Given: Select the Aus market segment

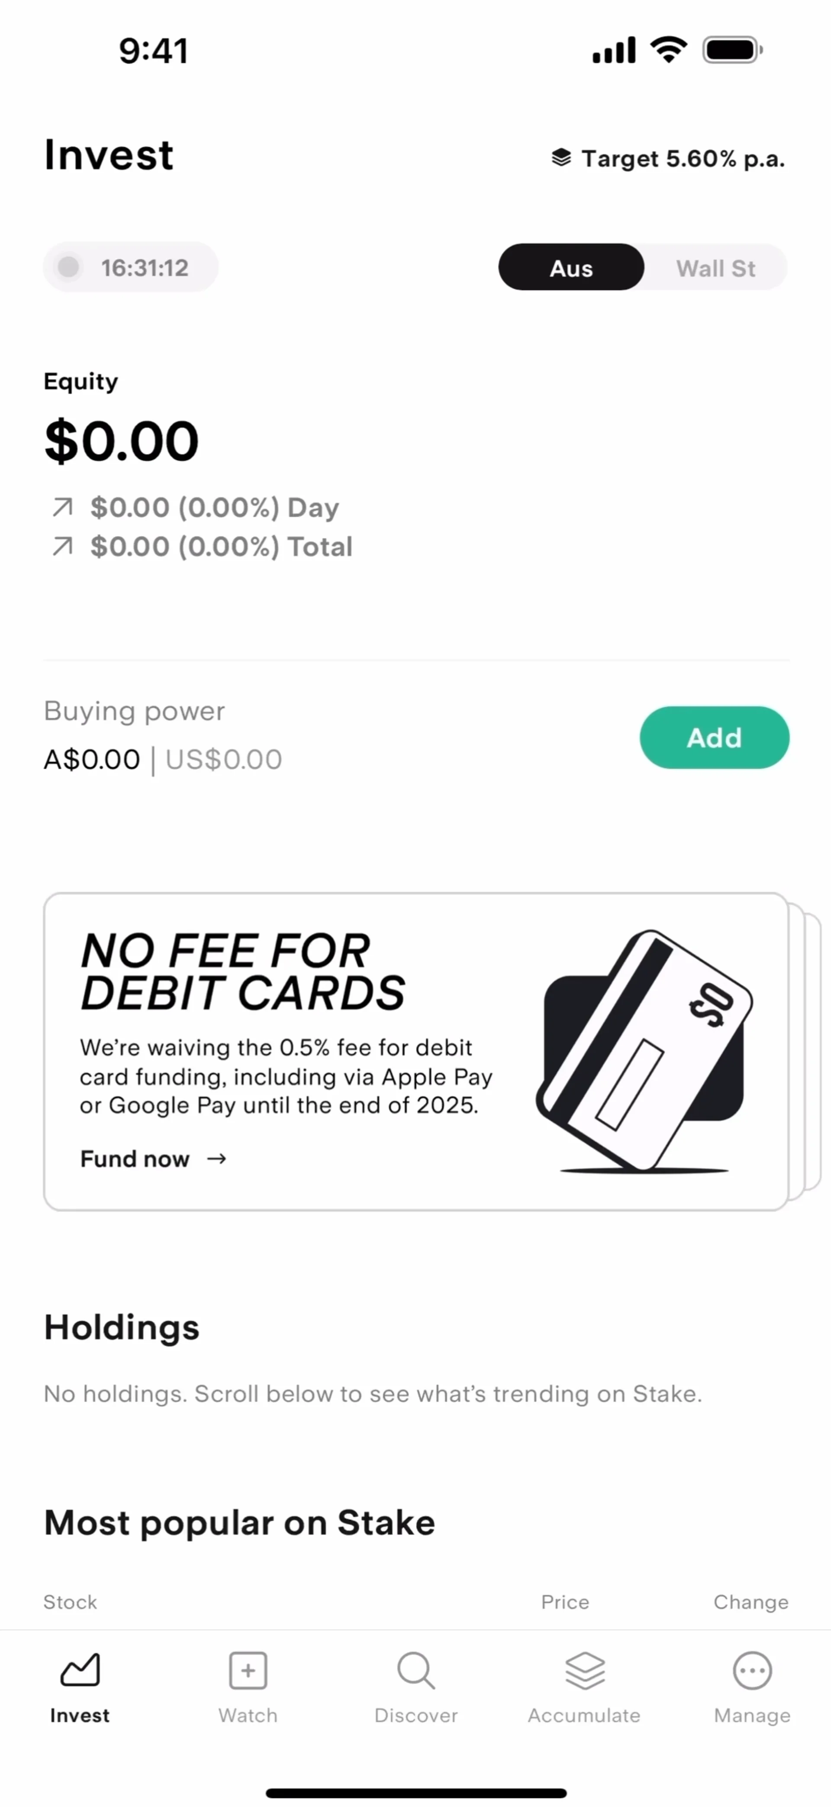Looking at the screenshot, I should tap(571, 268).
